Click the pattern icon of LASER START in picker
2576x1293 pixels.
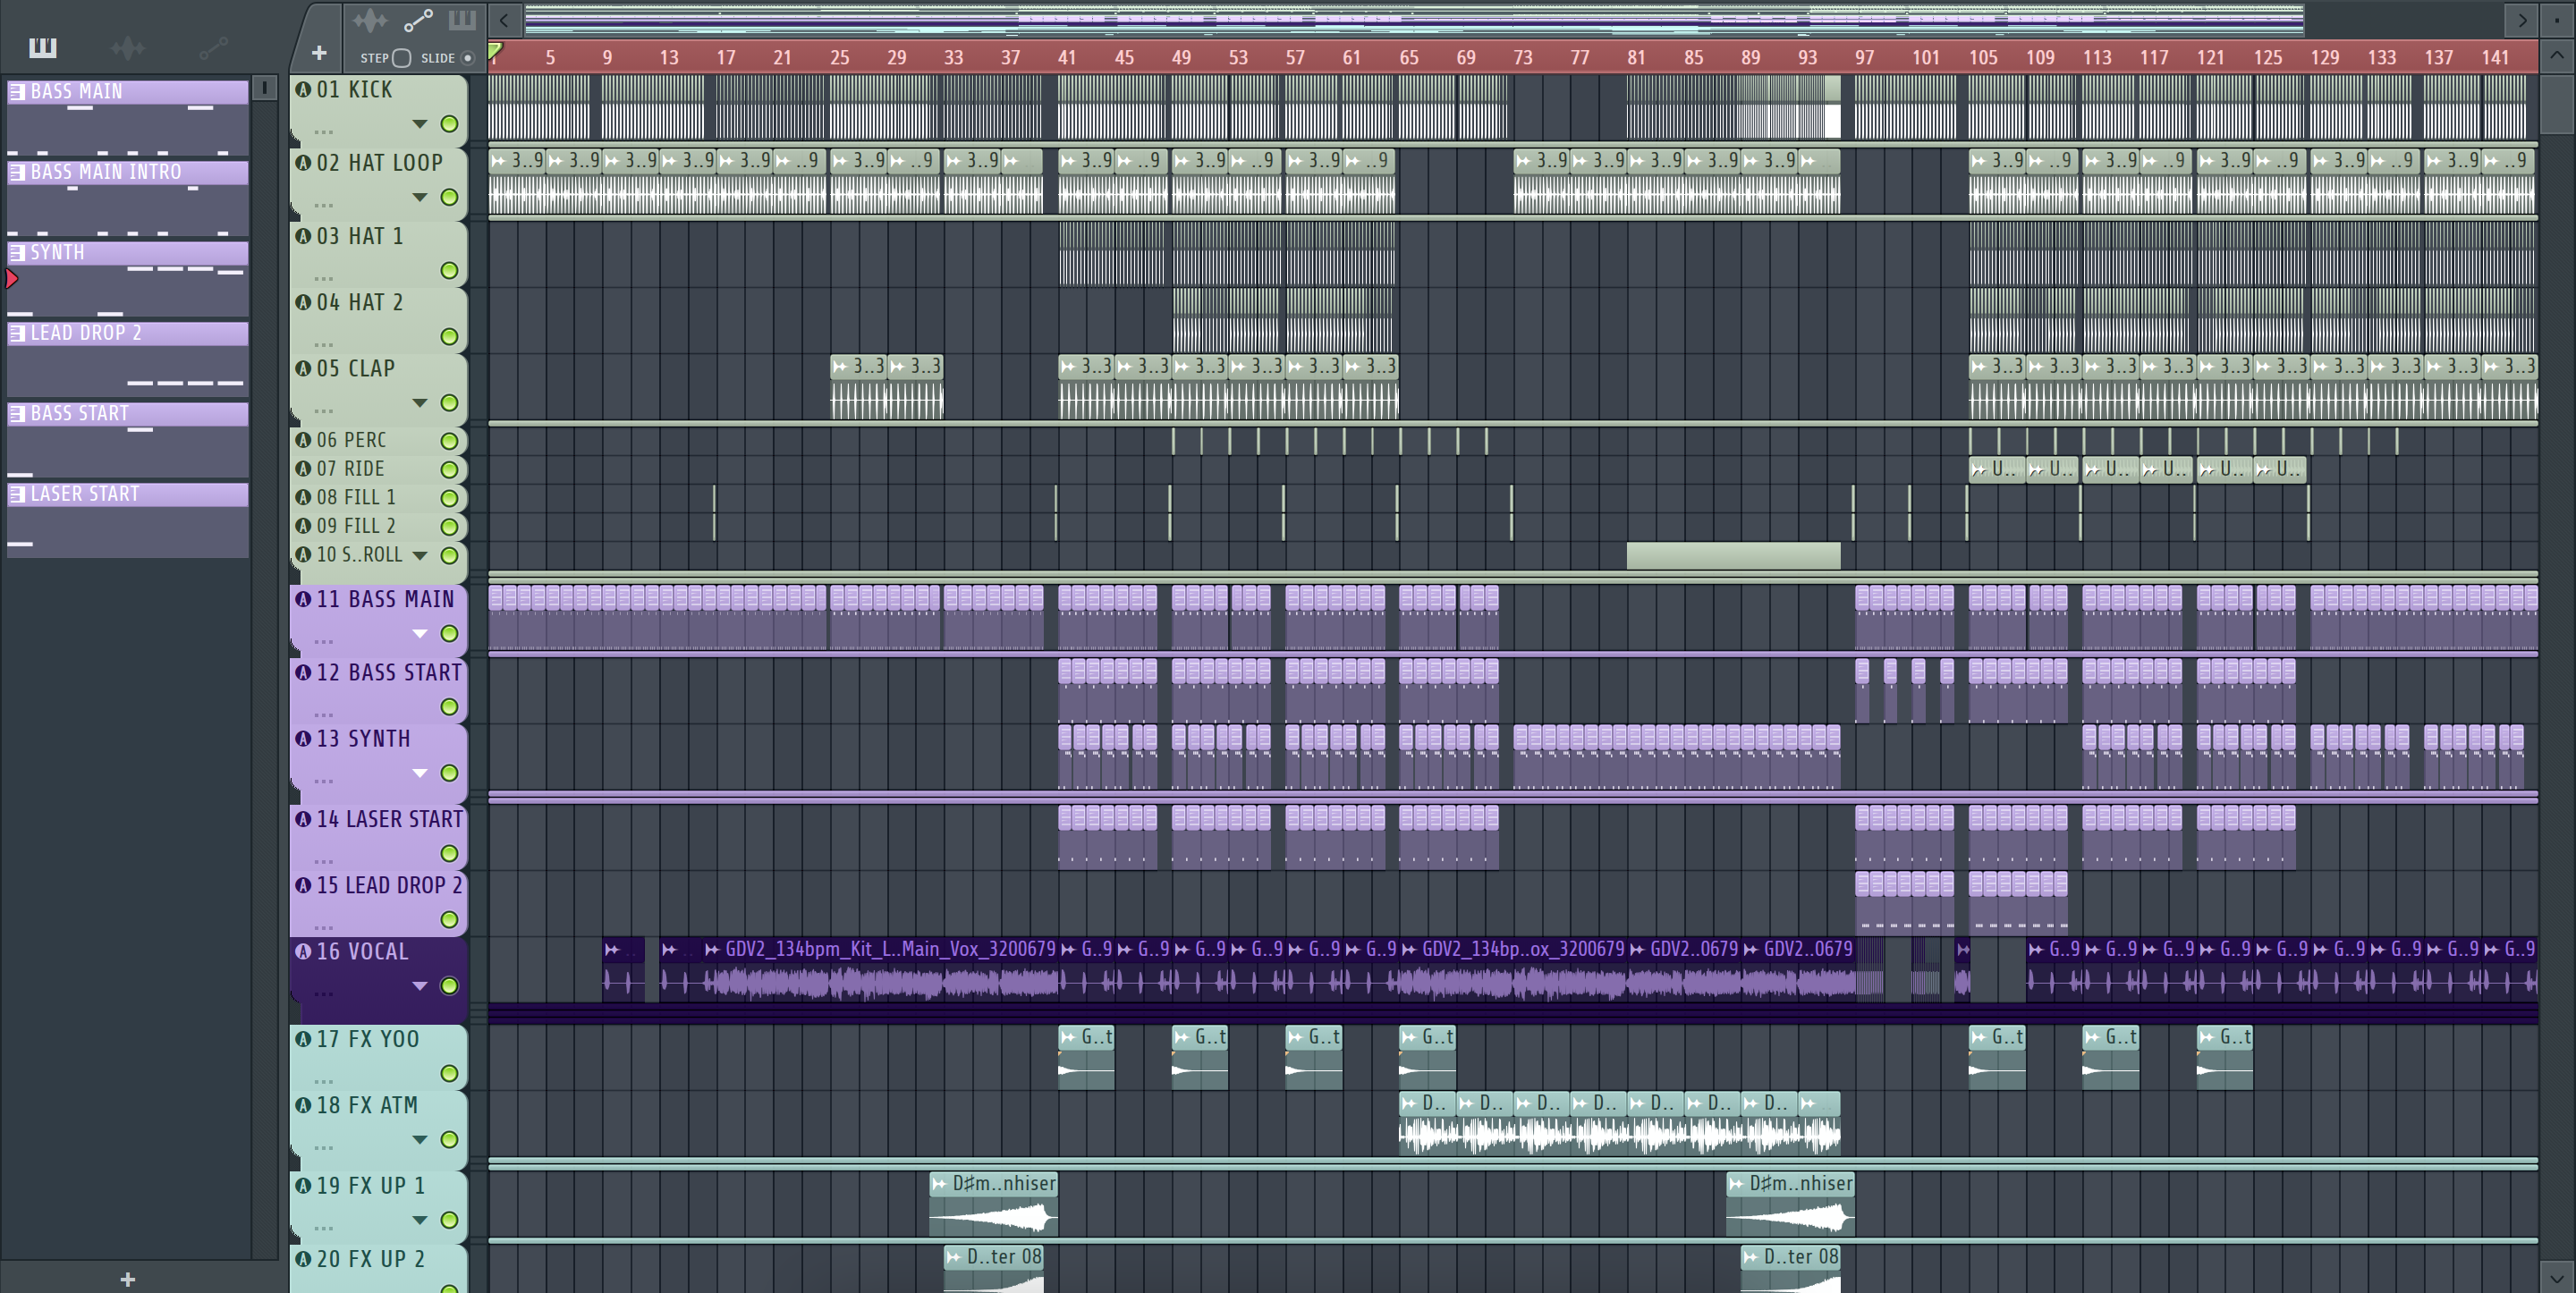pyautogui.click(x=17, y=494)
